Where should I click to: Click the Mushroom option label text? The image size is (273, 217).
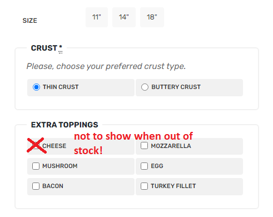tap(60, 166)
